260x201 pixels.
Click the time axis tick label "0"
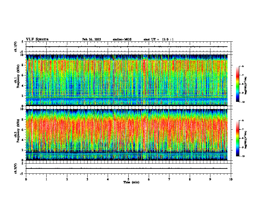coord(26,179)
